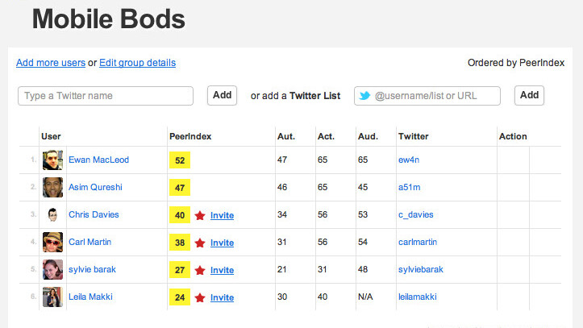Click the red star beside Carl Martin
The image size is (583, 328).
click(x=200, y=243)
